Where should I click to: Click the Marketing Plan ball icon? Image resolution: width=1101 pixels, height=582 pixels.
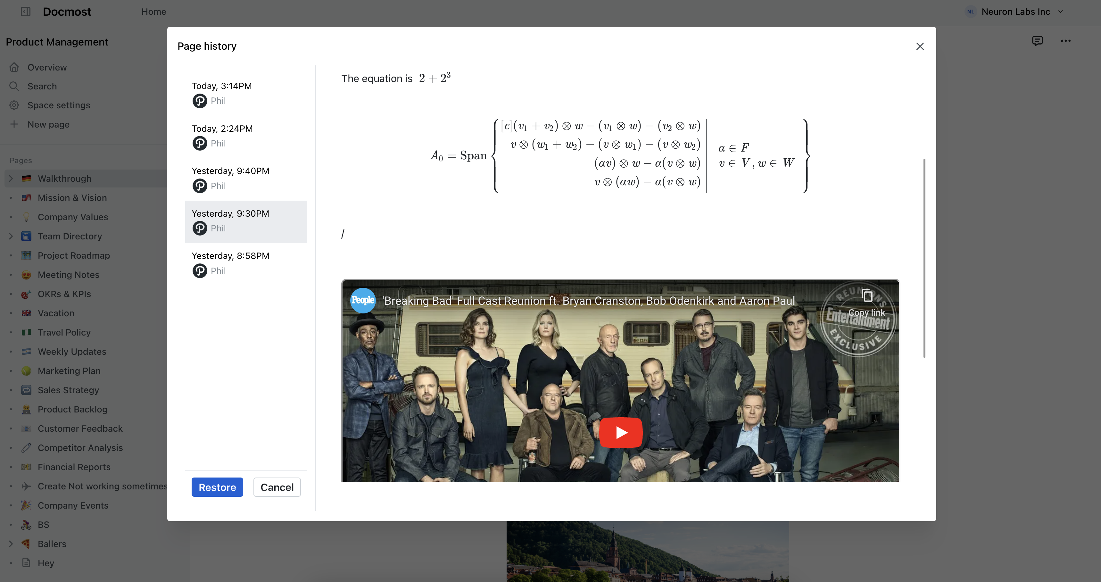[26, 371]
